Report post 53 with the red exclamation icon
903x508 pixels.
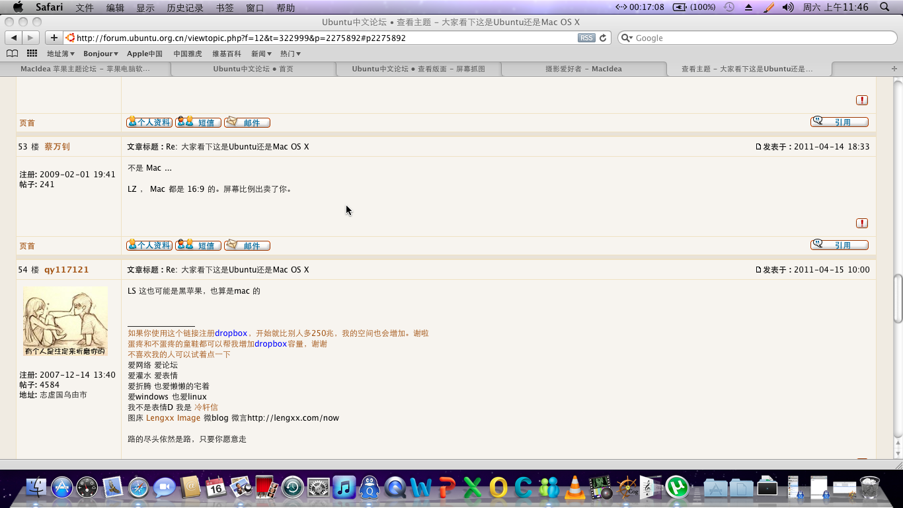(x=862, y=223)
